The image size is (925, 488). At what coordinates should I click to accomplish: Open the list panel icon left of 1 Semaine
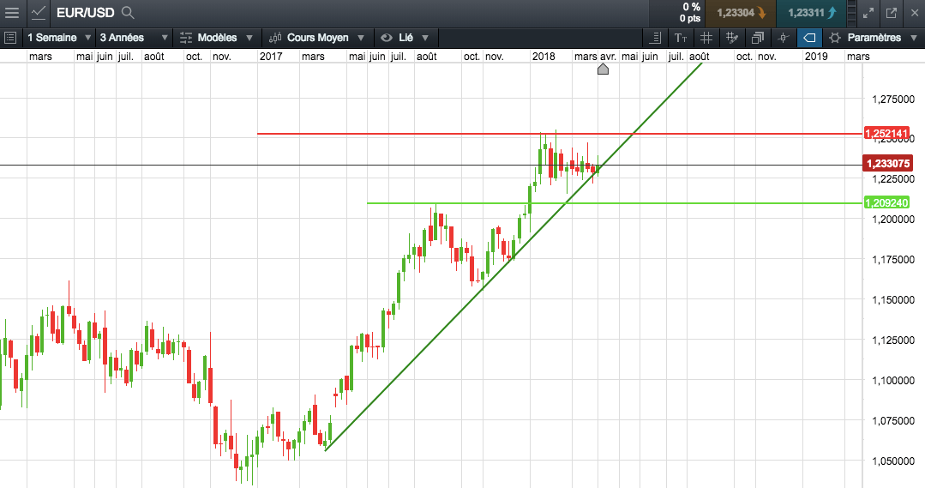coord(10,38)
